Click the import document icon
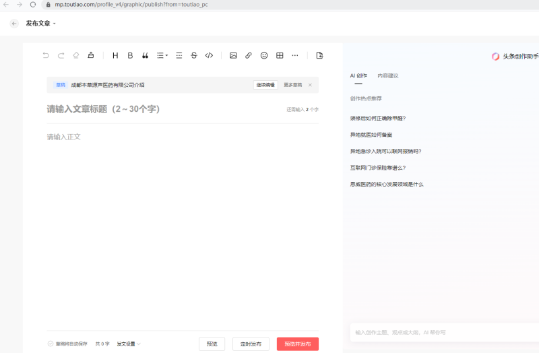The image size is (539, 353). point(319,55)
